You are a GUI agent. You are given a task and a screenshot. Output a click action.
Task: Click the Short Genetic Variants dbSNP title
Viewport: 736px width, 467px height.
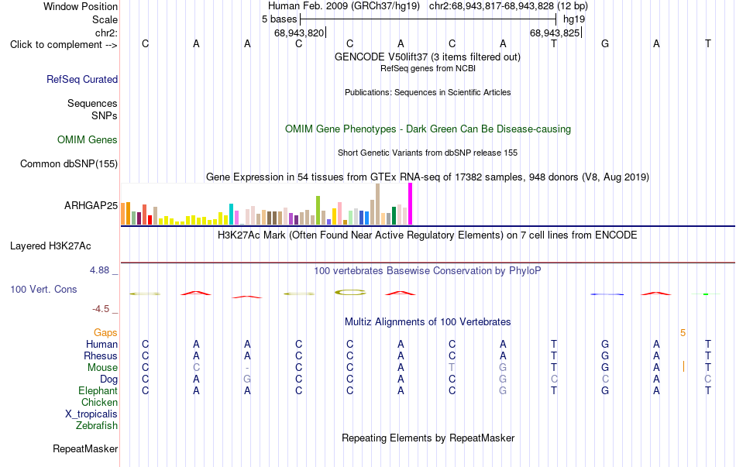coord(428,153)
